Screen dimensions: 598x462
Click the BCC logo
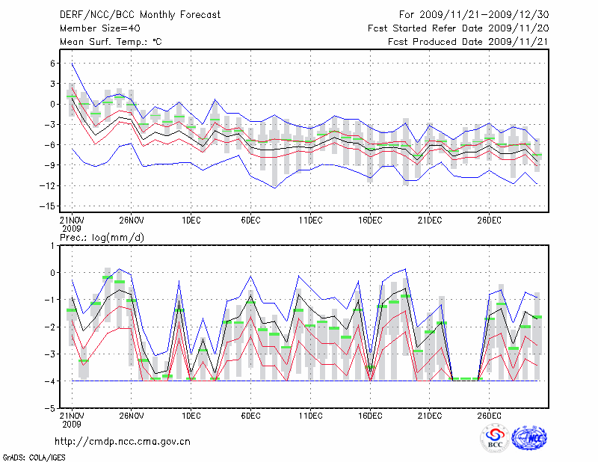pos(494,438)
